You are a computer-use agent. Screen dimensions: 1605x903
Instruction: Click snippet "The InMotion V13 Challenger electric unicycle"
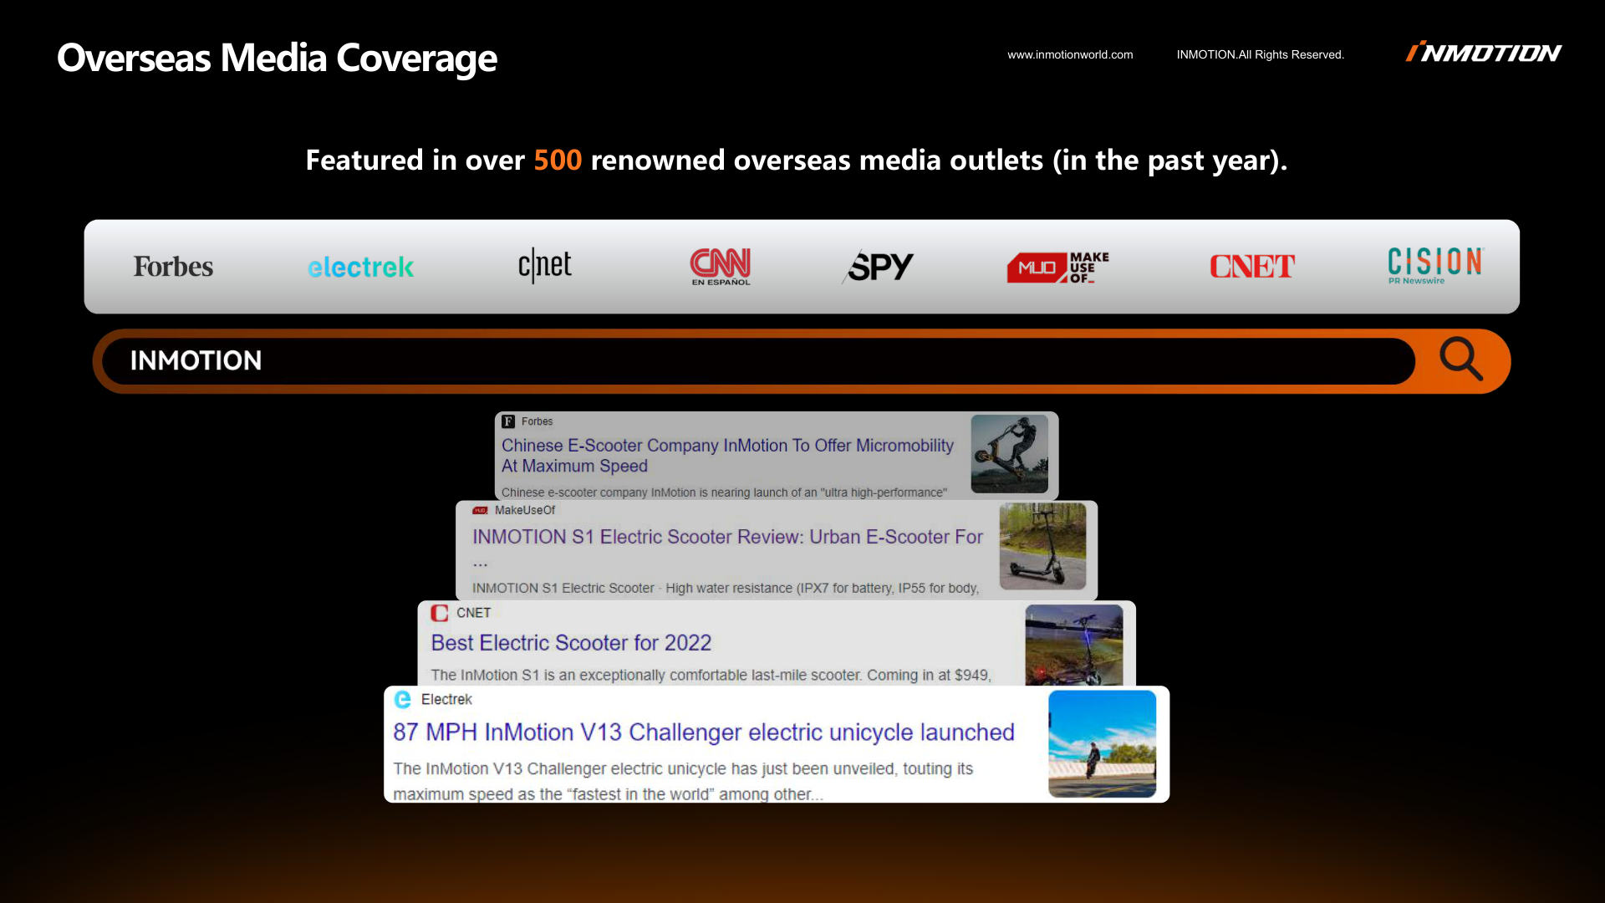pyautogui.click(x=560, y=768)
